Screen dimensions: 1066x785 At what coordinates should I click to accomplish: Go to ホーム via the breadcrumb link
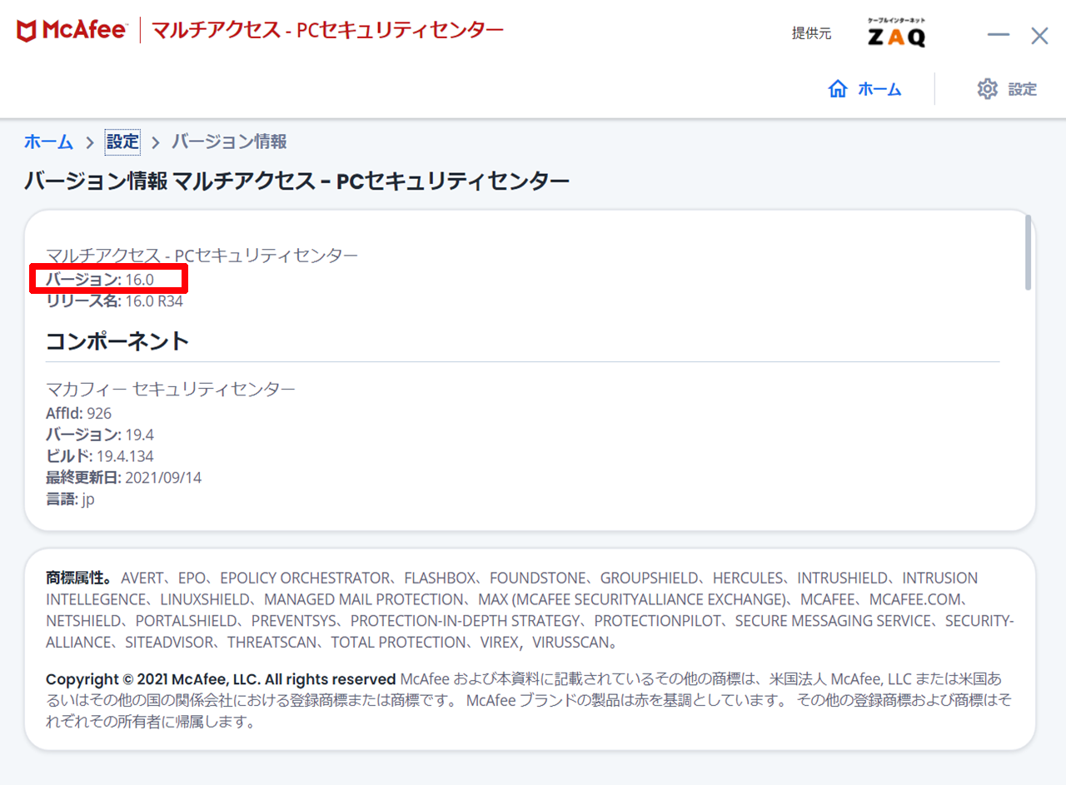click(x=48, y=142)
